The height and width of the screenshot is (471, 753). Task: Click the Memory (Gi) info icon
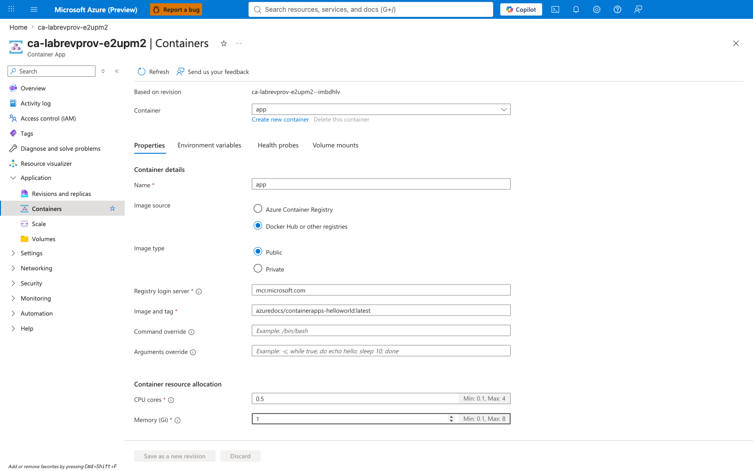pyautogui.click(x=178, y=421)
